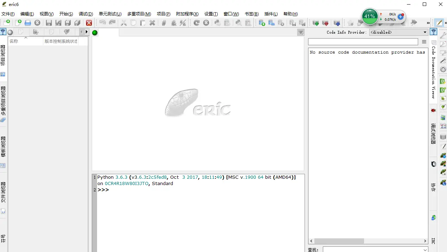Image resolution: width=447 pixels, height=252 pixels.
Task: Click the wrench icon at top of right toolbar
Action: pos(443,36)
